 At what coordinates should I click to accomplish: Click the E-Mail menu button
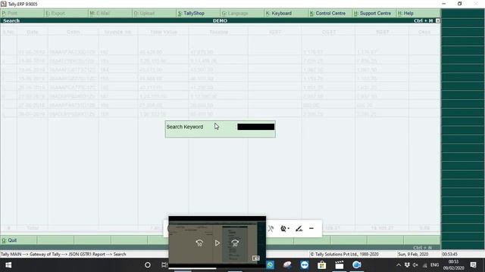click(x=110, y=14)
